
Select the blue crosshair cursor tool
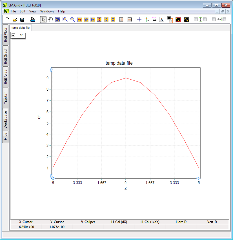click(x=139, y=19)
